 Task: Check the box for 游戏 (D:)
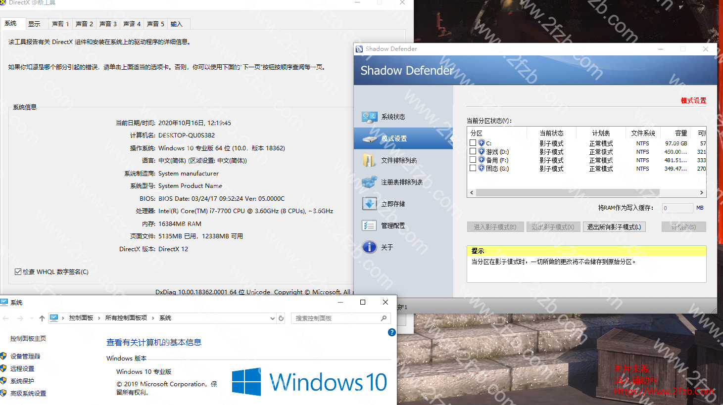(x=473, y=151)
